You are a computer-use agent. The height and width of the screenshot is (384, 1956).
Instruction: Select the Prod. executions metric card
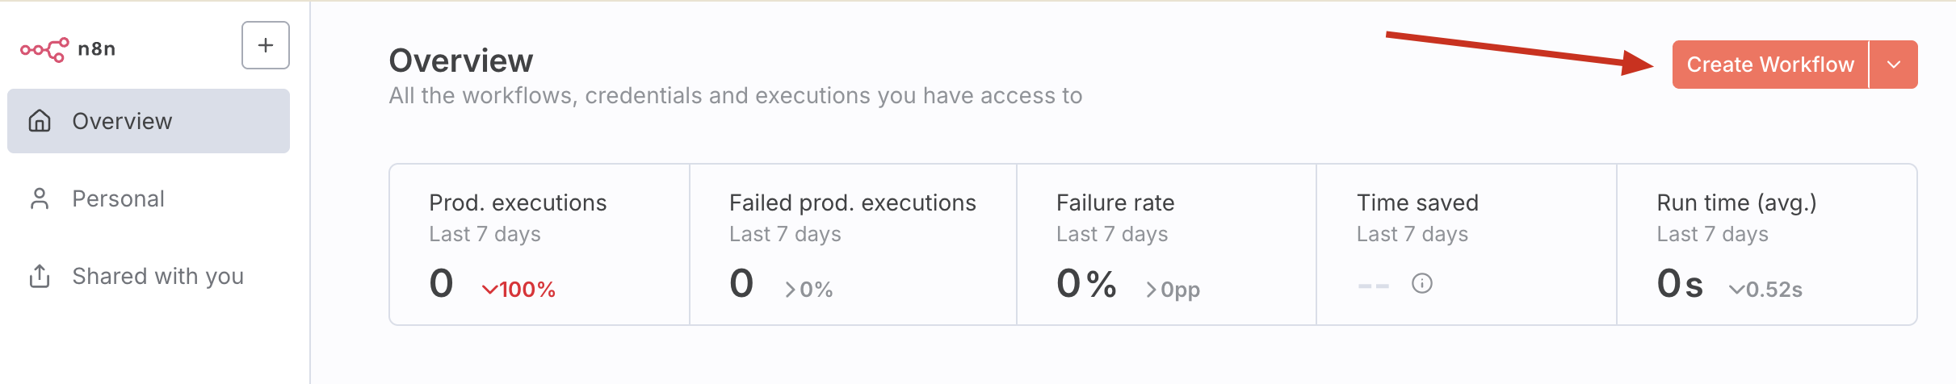coord(539,244)
